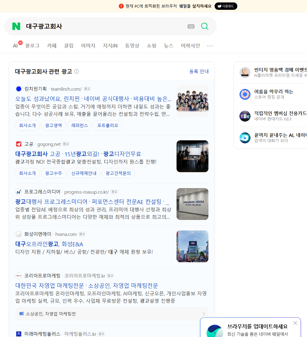Click the 광고 badge next to teamlinch.com/
Image resolution: width=307 pixels, height=337 pixels.
coord(87,89)
